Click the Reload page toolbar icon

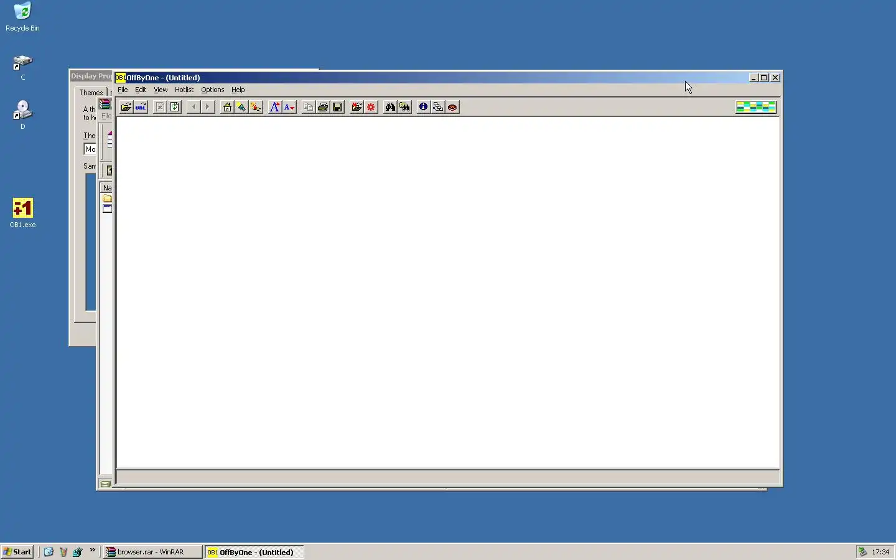175,107
